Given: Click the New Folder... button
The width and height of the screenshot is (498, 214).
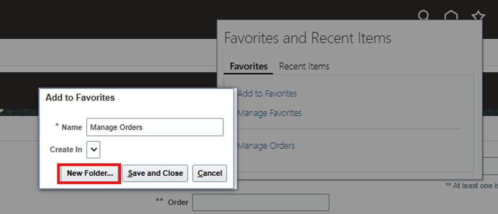Looking at the screenshot, I should [x=90, y=173].
